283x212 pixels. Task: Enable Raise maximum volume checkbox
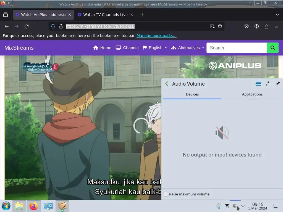(x=166, y=194)
